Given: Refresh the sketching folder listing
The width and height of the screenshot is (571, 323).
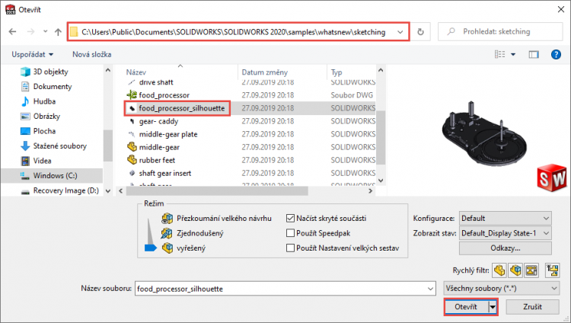Looking at the screenshot, I should (x=420, y=32).
